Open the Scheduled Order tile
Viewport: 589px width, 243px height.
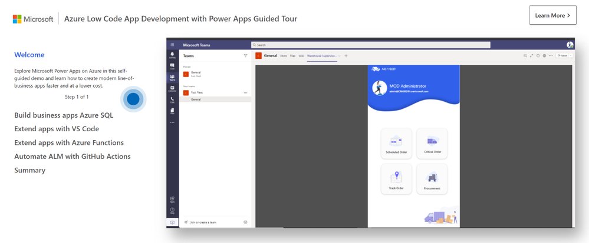396,144
